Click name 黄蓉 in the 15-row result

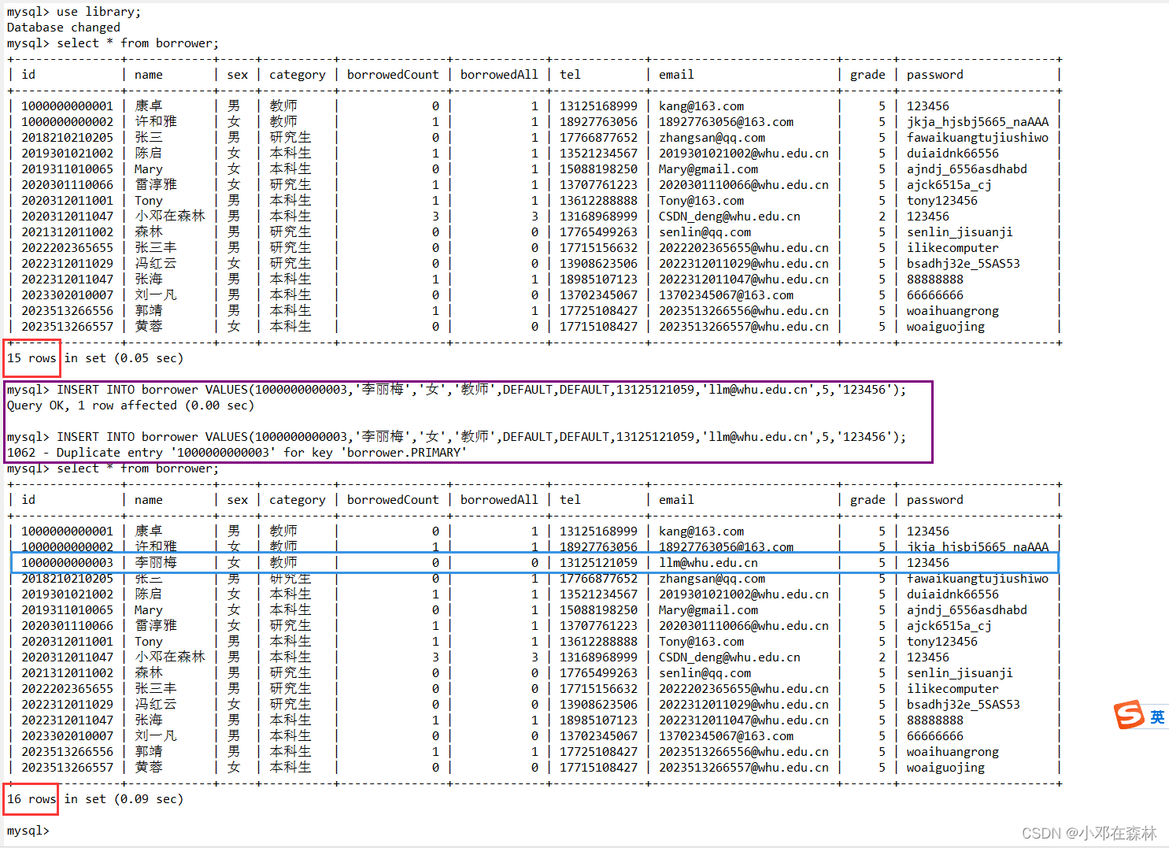pyautogui.click(x=149, y=327)
